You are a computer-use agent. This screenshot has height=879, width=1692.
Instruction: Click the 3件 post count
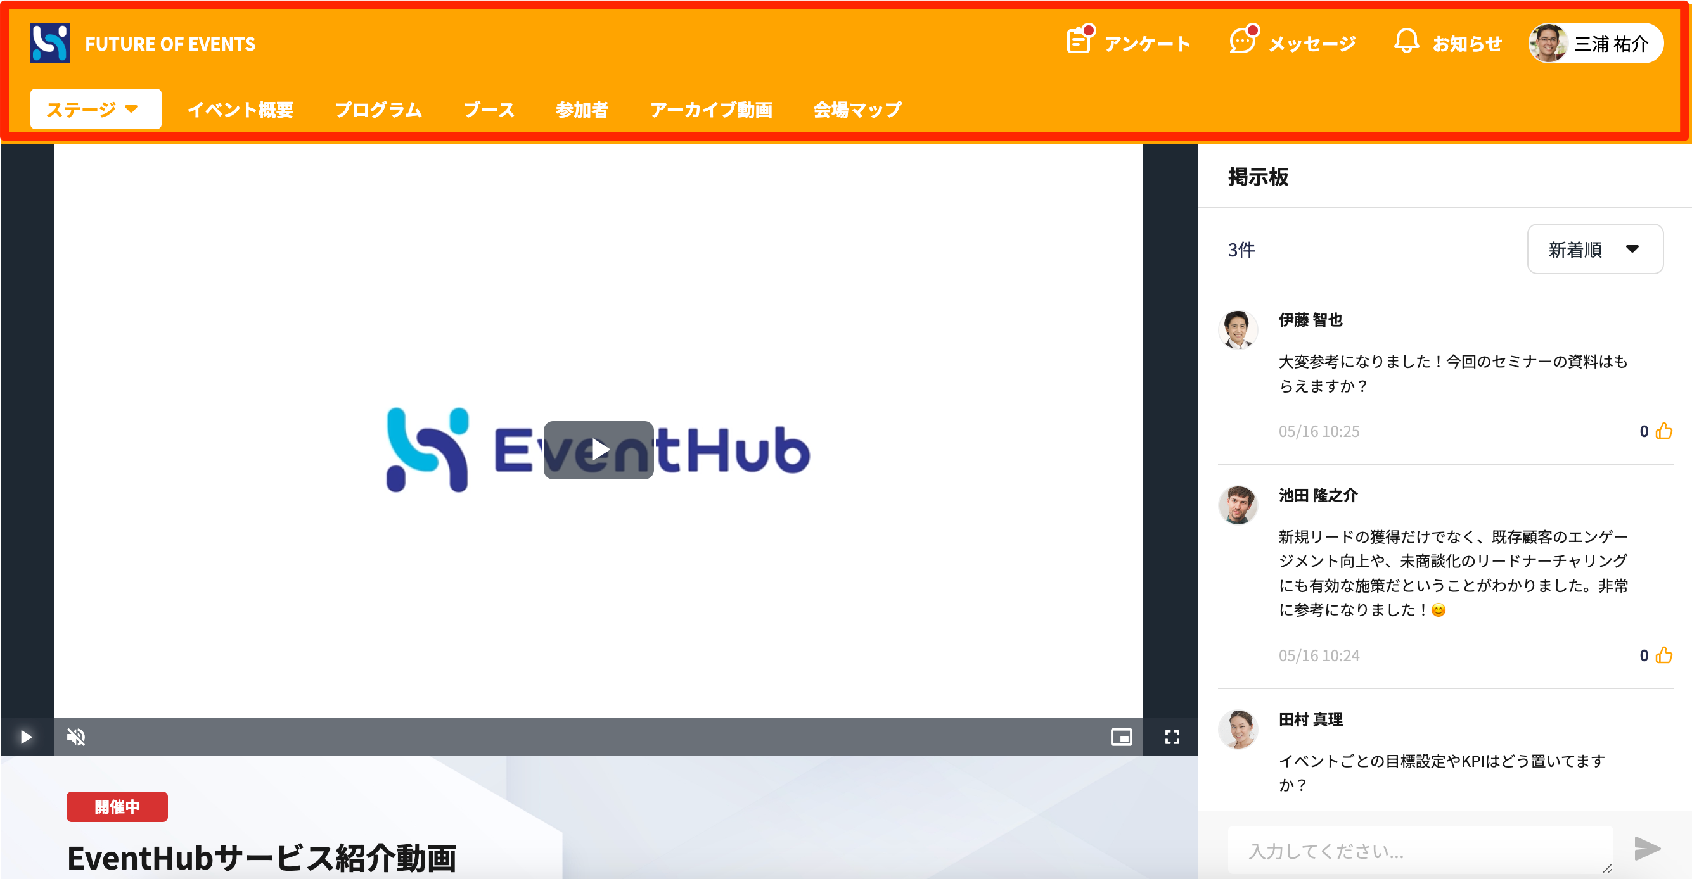[1241, 250]
